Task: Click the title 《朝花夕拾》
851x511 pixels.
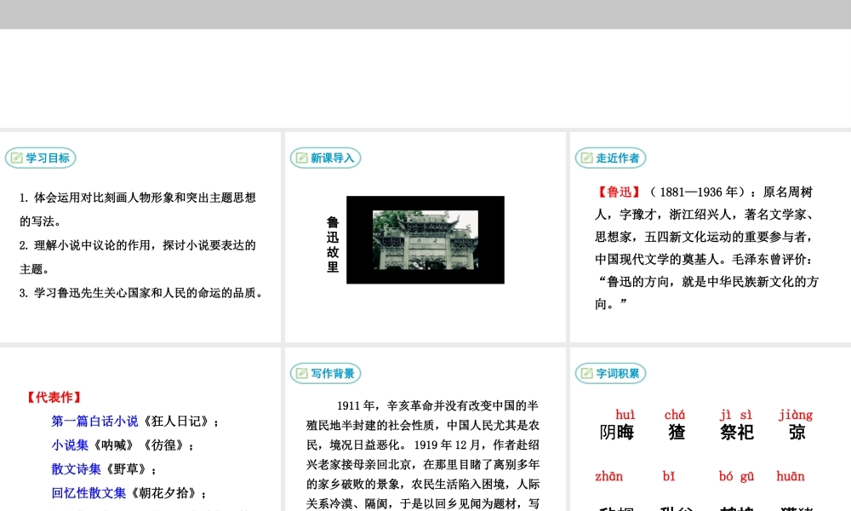Action: pos(163,493)
